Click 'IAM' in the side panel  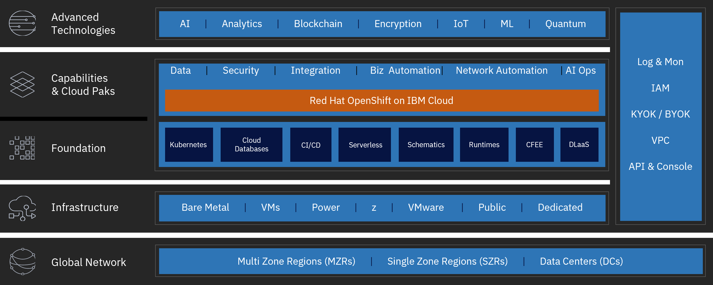[x=660, y=88]
